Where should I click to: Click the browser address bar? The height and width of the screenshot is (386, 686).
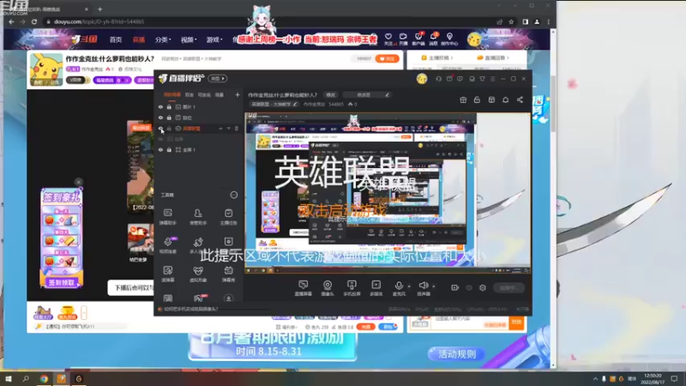coord(271,21)
